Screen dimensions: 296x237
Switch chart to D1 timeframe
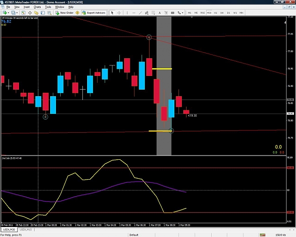coord(229,13)
